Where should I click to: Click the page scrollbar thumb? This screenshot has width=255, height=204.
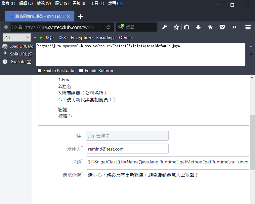(252, 142)
